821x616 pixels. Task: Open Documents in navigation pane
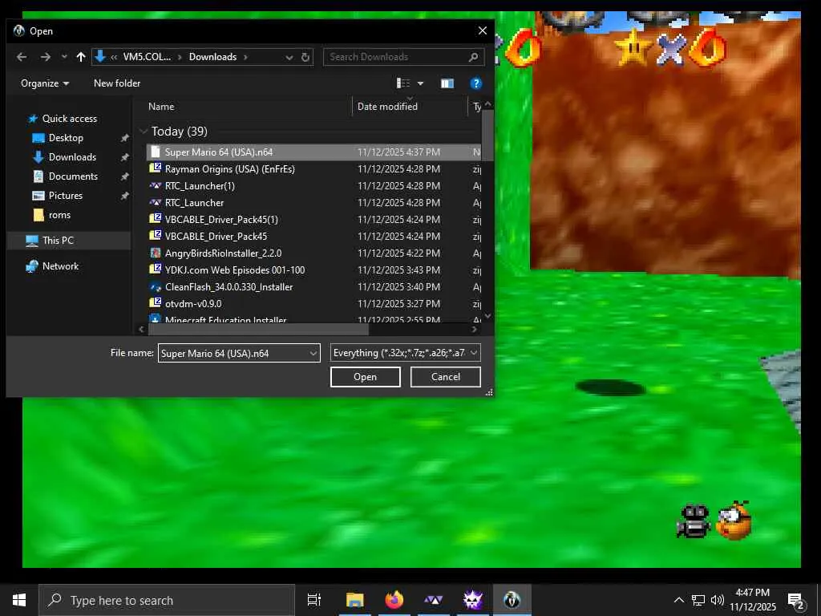(73, 176)
